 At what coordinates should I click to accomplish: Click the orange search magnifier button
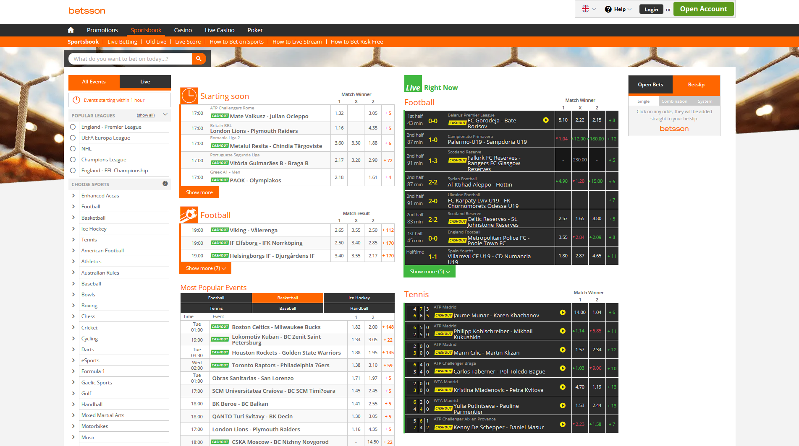[199, 59]
